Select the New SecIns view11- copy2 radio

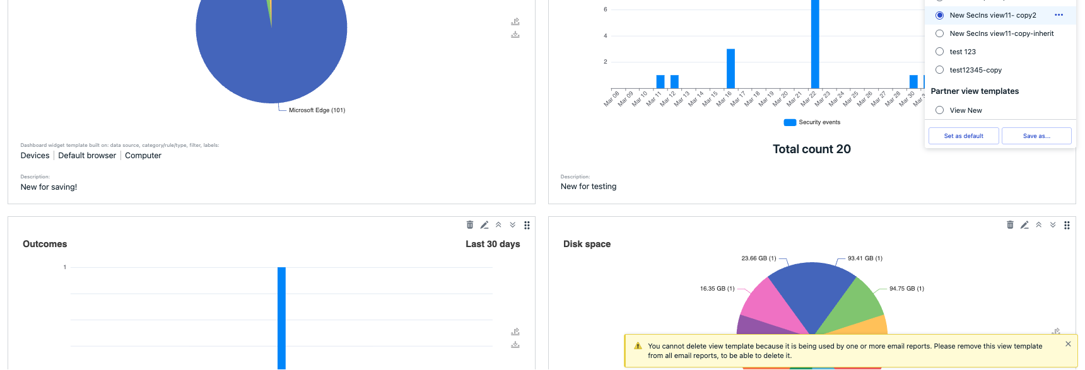tap(940, 15)
